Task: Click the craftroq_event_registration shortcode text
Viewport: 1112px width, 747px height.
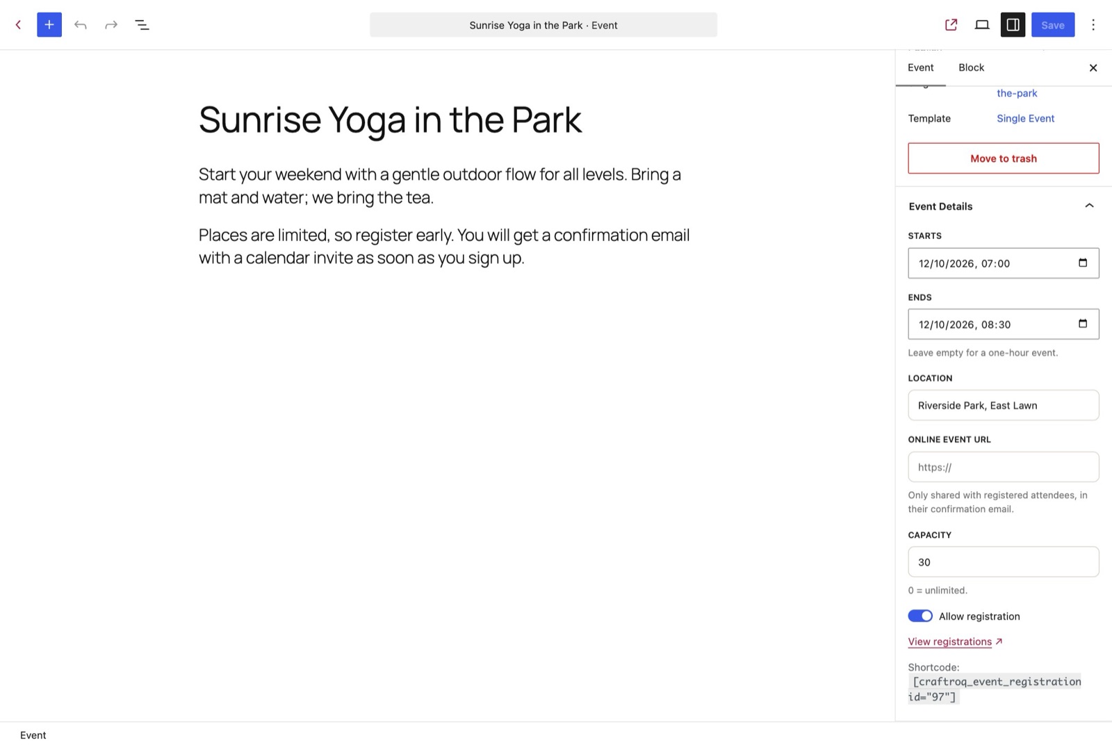Action: coord(995,689)
